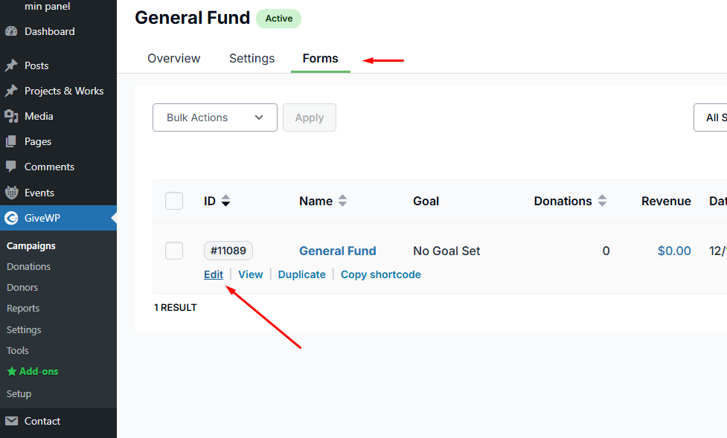Screen dimensions: 727x438
Task: Click the Posts pushpin icon
Action: coord(11,65)
